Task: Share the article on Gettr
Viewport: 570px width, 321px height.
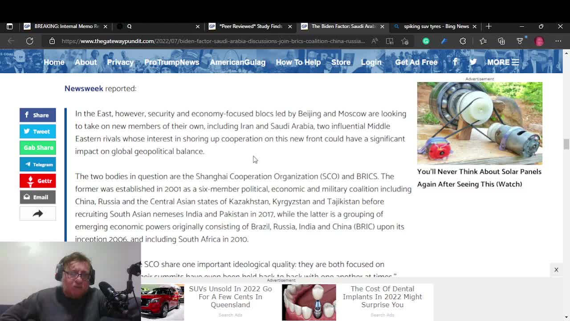Action: point(37,181)
